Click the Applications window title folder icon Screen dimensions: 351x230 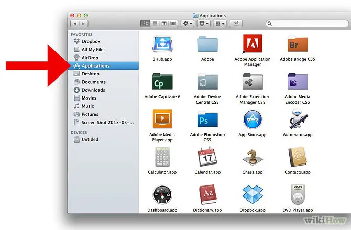195,15
